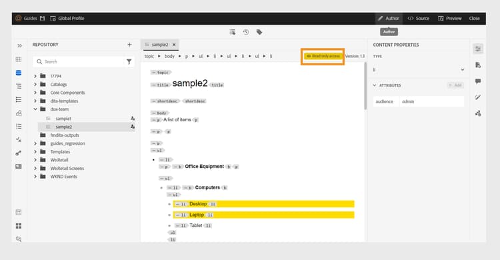The image size is (500, 260).
Task: Open the Global Profile menu
Action: tap(67, 18)
